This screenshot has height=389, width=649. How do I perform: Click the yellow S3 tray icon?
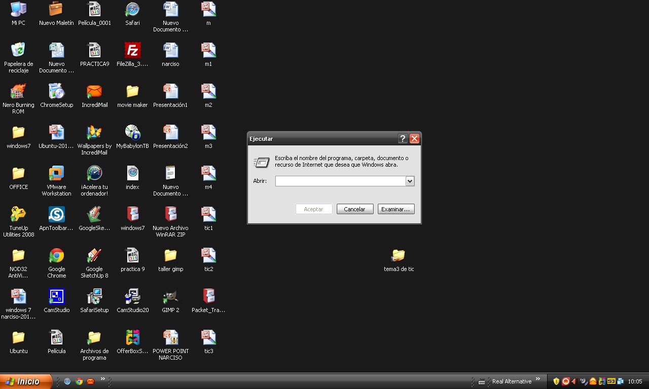(x=611, y=381)
